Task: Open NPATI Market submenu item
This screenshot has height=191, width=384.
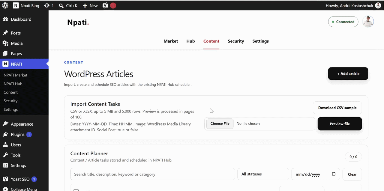Action: click(15, 75)
